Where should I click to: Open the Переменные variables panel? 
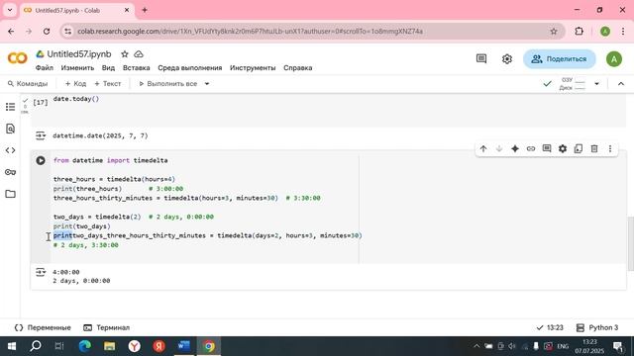(x=43, y=327)
